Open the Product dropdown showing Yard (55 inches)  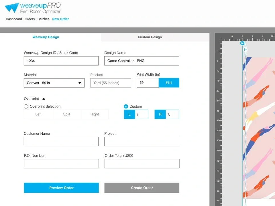coord(111,83)
